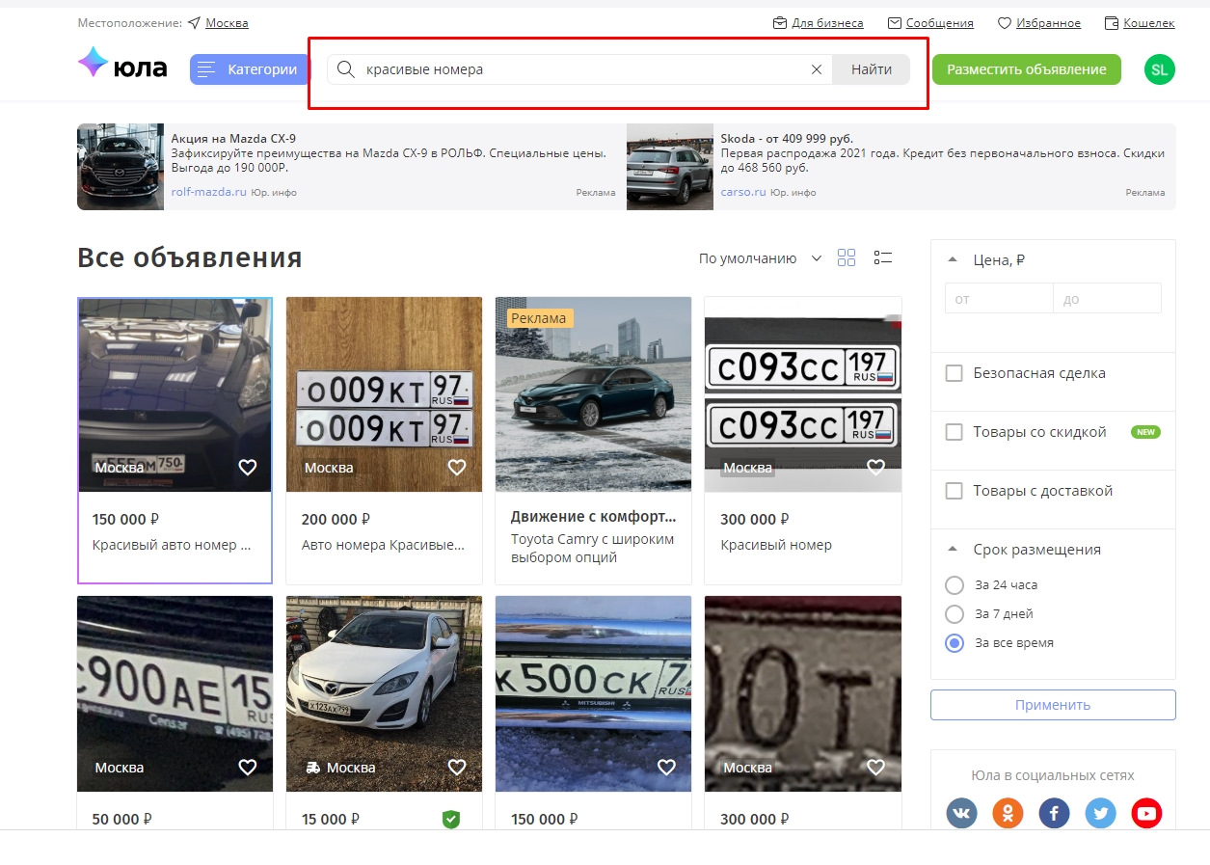Open user profile avatar SL
The image size is (1210, 865).
(x=1160, y=69)
